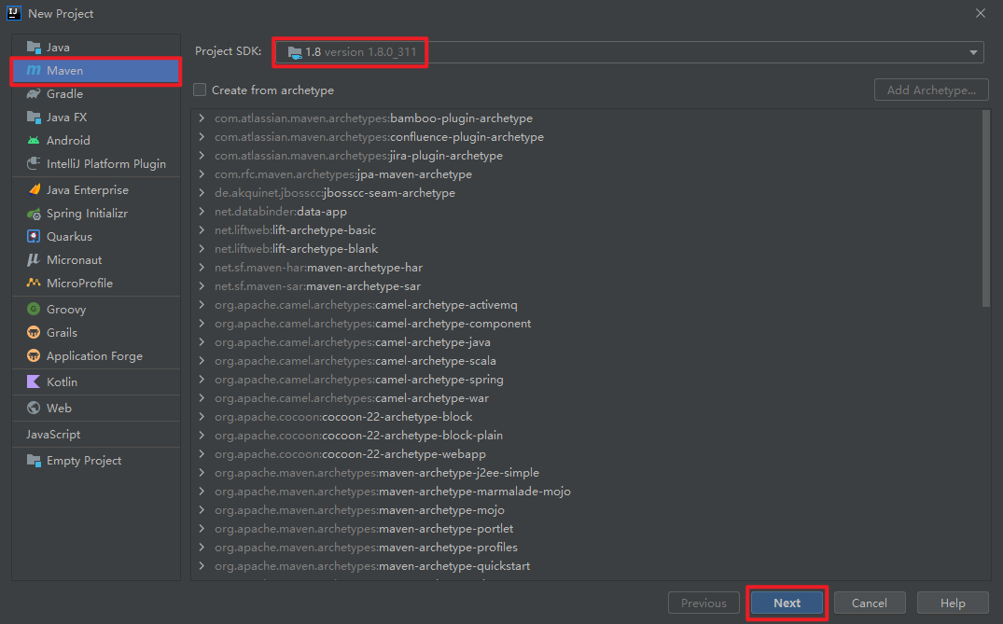
Task: Click the Spring Initializr icon
Action: [34, 214]
